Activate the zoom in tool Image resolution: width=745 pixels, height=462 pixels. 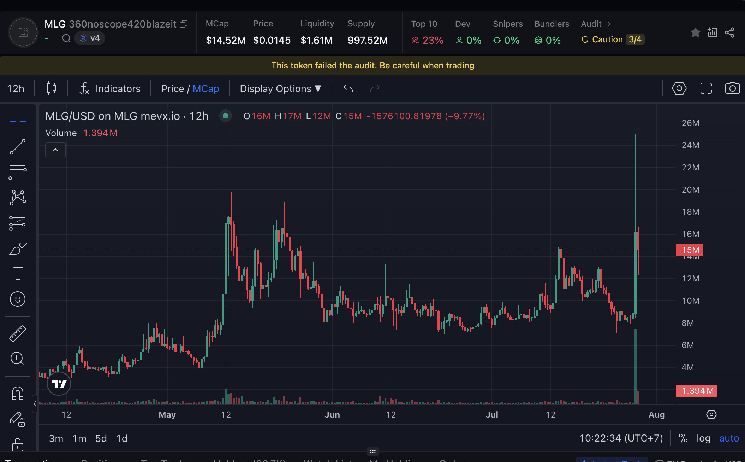[18, 359]
